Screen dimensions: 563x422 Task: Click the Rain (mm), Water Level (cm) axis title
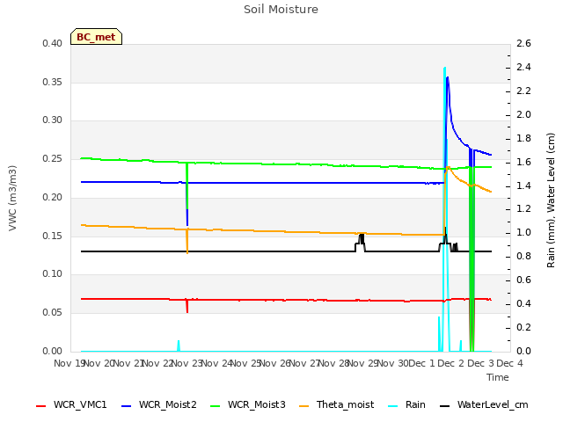click(551, 200)
